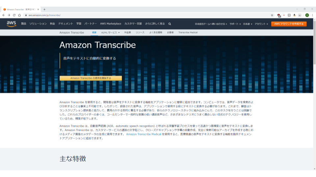Open AWS Marketplace menu
Screen dimensions: 316x177
111,24
